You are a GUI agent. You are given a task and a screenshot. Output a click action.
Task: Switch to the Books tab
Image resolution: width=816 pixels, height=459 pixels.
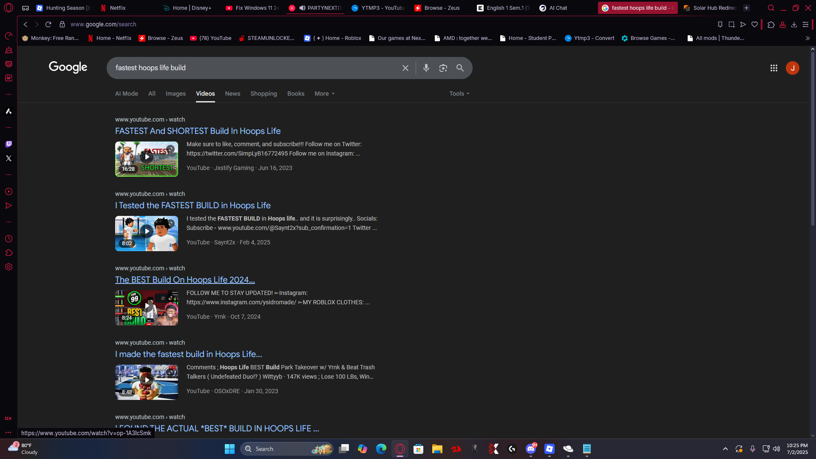coord(296,93)
